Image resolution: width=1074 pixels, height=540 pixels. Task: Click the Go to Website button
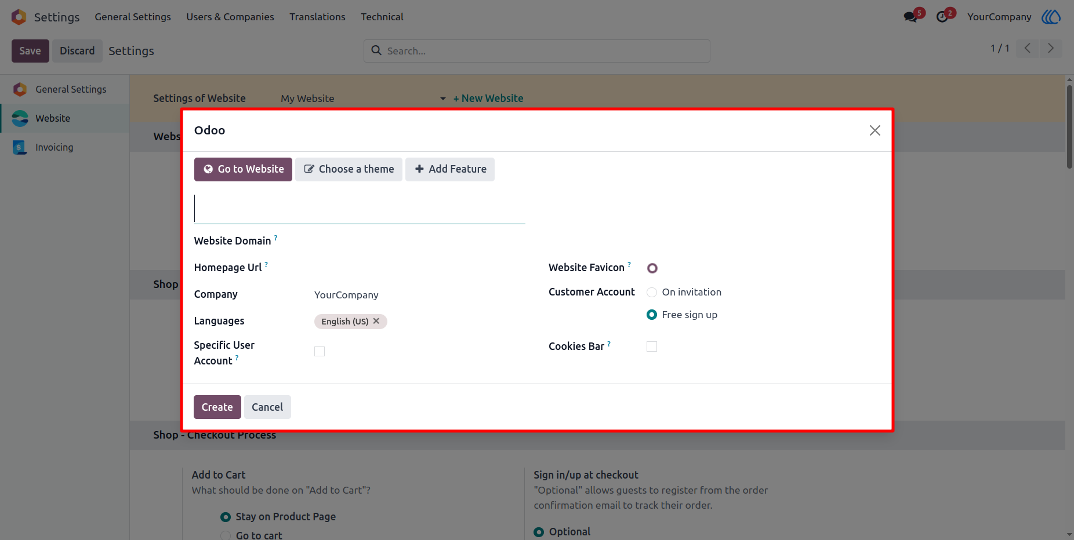pos(243,169)
